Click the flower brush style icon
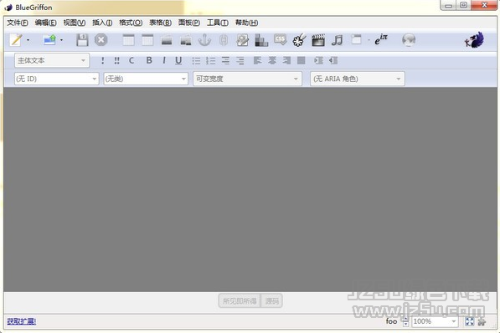The width and height of the screenshot is (500, 333). point(299,40)
